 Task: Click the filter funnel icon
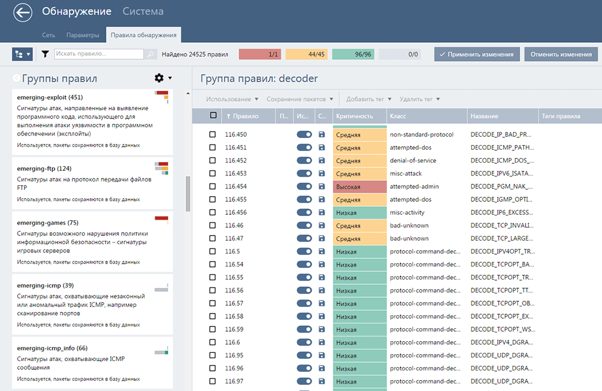click(45, 54)
